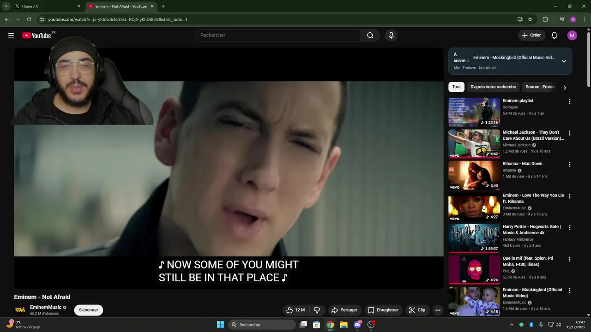Click the video player to pause

(x=229, y=168)
